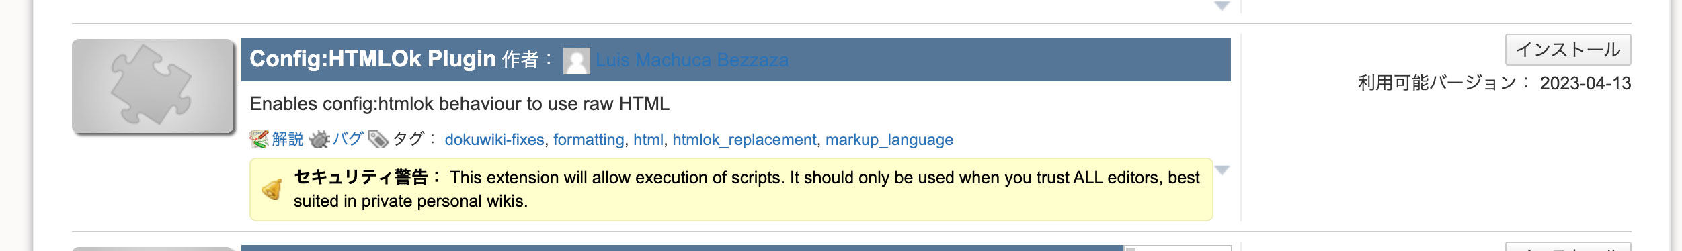The height and width of the screenshot is (251, 1682).
Task: Open author Luis Machuca Bezzaza link
Action: point(692,60)
